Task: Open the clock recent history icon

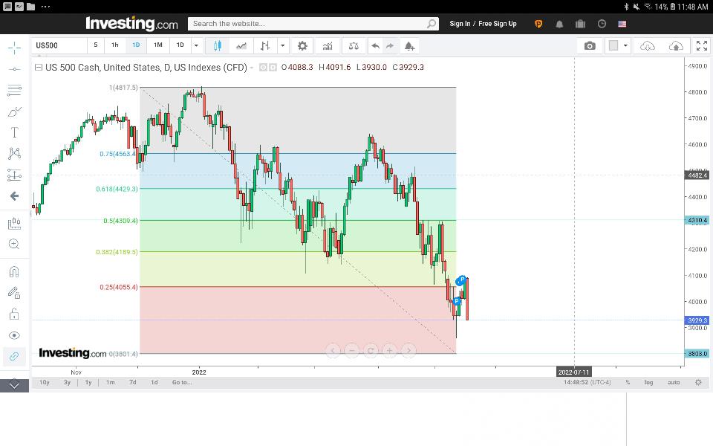Action: click(x=602, y=24)
